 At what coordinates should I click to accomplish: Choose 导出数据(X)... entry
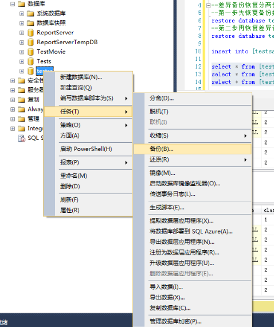pos(193,298)
